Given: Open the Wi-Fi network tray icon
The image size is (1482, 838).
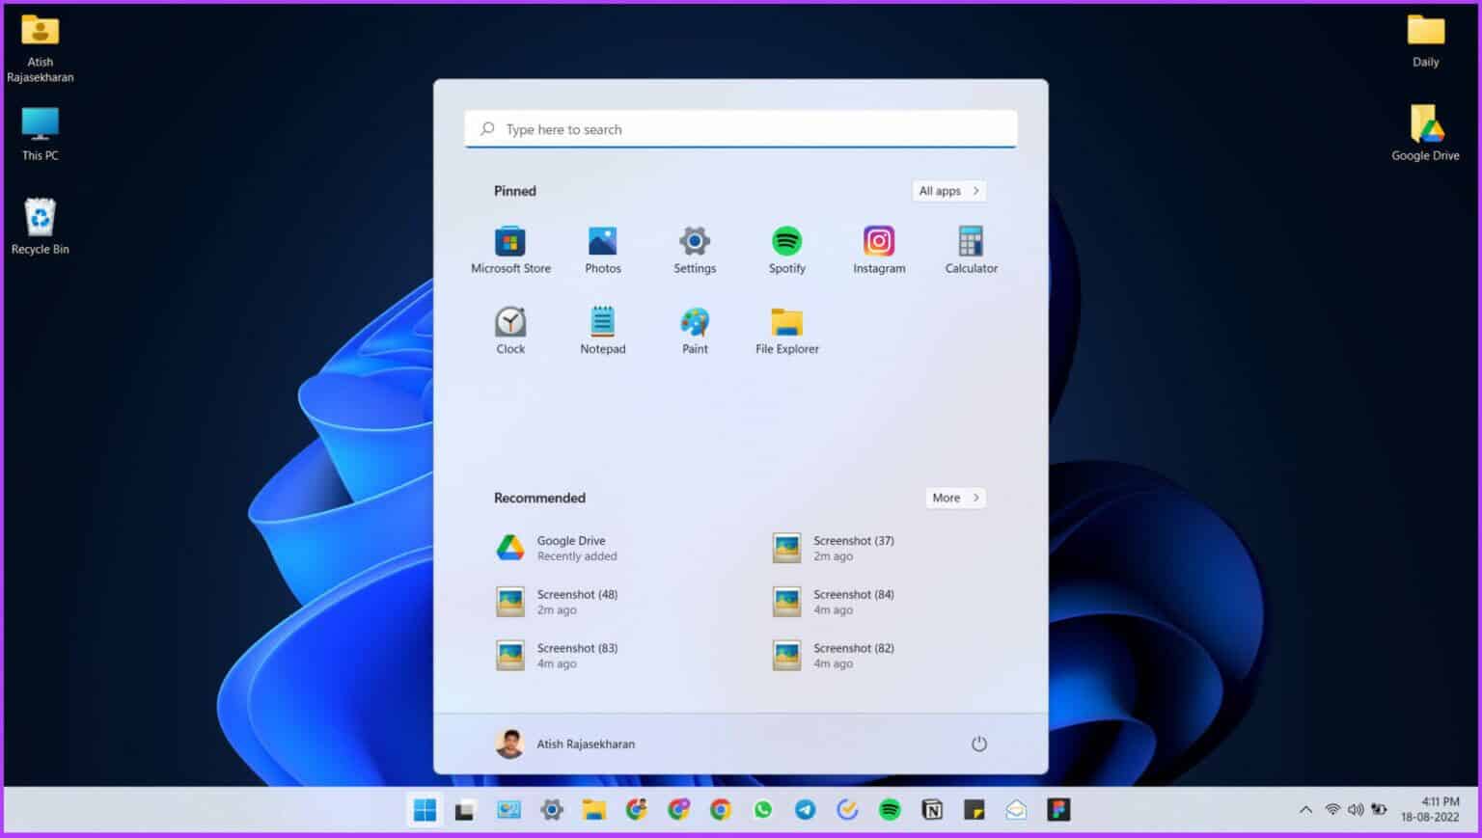Looking at the screenshot, I should point(1332,810).
